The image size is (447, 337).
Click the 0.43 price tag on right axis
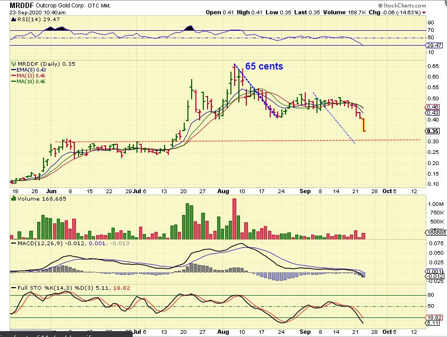coord(433,113)
